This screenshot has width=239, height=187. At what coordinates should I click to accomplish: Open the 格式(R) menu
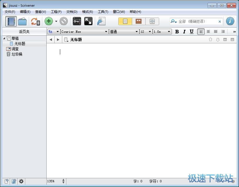[87, 12]
